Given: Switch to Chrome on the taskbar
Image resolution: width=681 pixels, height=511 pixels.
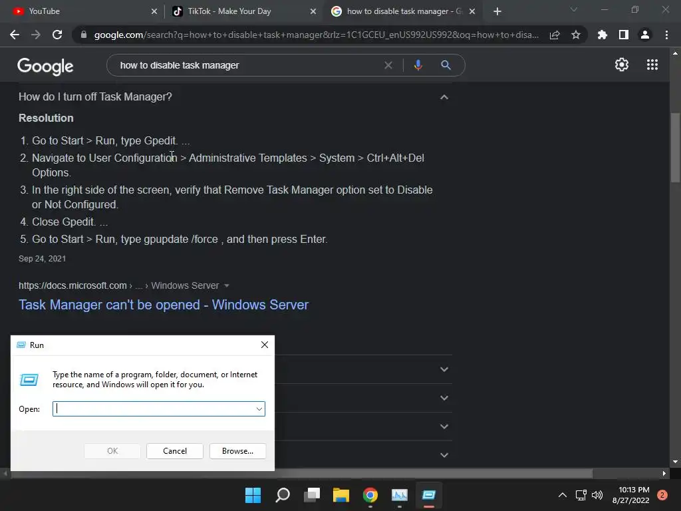Looking at the screenshot, I should (x=370, y=495).
